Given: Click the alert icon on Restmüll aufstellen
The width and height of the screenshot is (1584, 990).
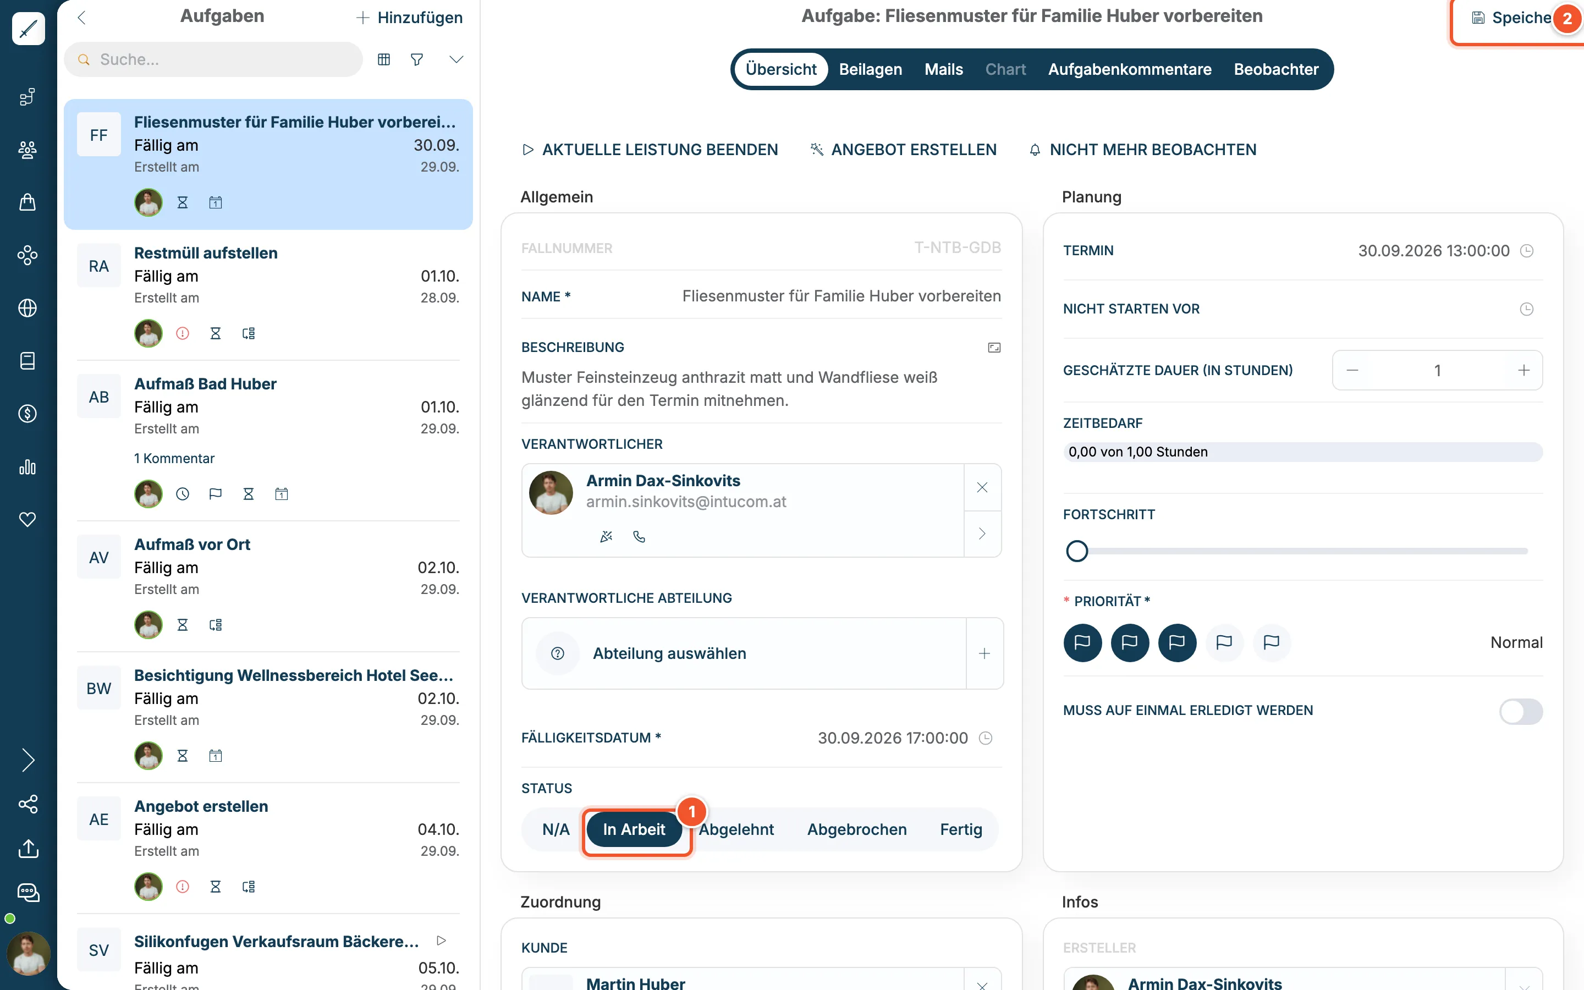Looking at the screenshot, I should pyautogui.click(x=183, y=333).
